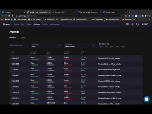This screenshot has width=152, height=114.
Task: Open the notifications bell in Bitsgap header
Action: coord(132,24)
